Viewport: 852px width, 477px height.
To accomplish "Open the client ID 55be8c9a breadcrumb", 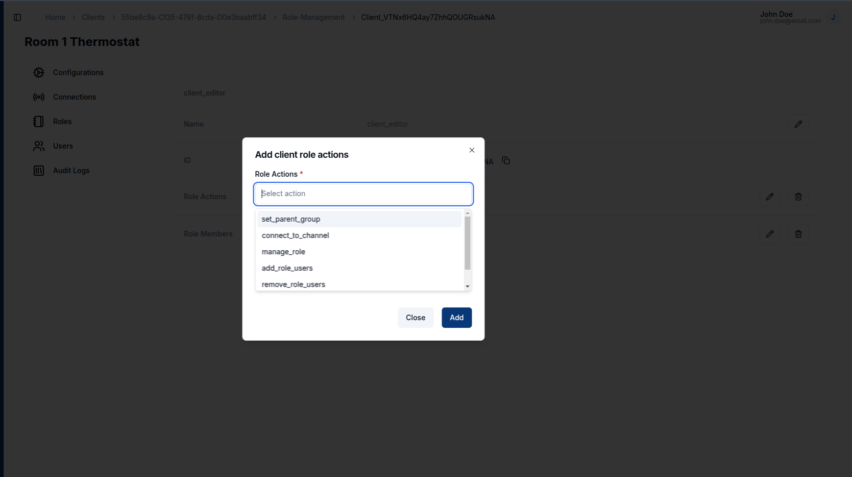I will pos(193,17).
